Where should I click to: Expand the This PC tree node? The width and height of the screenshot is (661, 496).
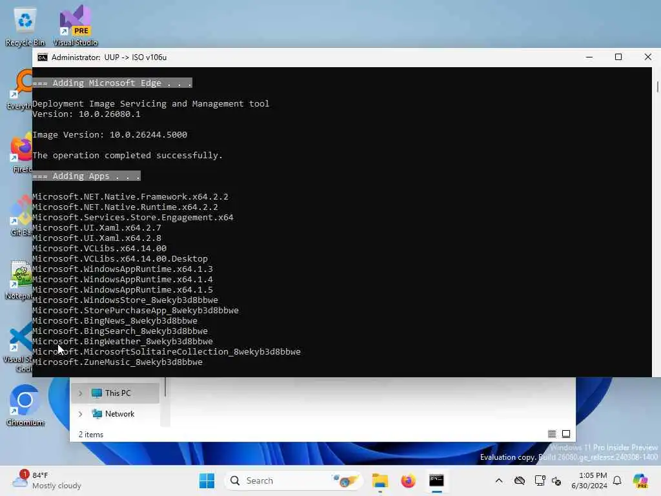80,393
